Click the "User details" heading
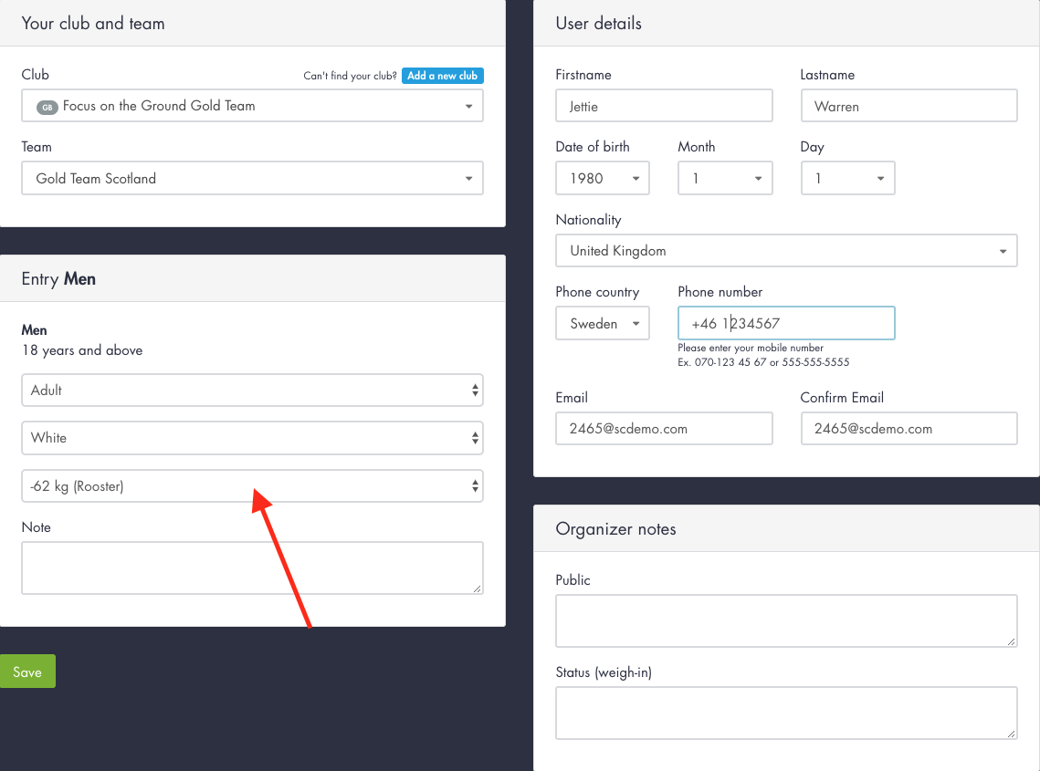Image resolution: width=1040 pixels, height=771 pixels. pos(598,24)
